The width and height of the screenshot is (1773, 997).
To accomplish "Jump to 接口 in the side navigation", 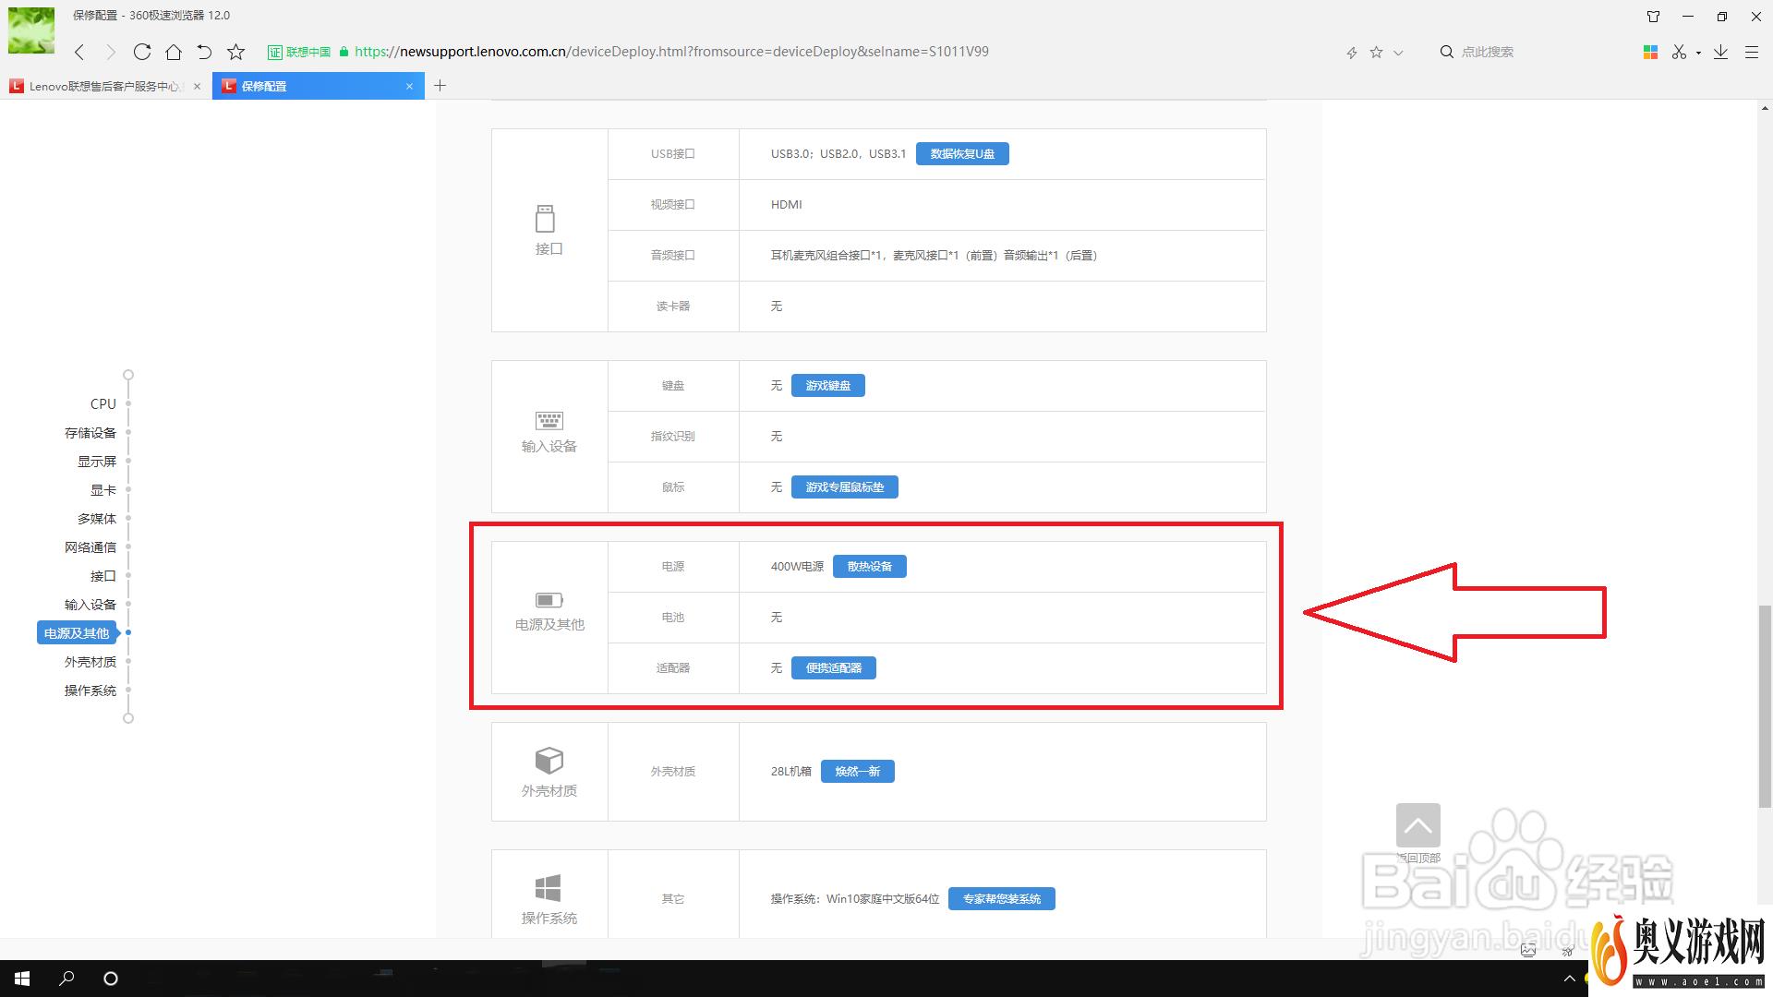I will [x=103, y=576].
